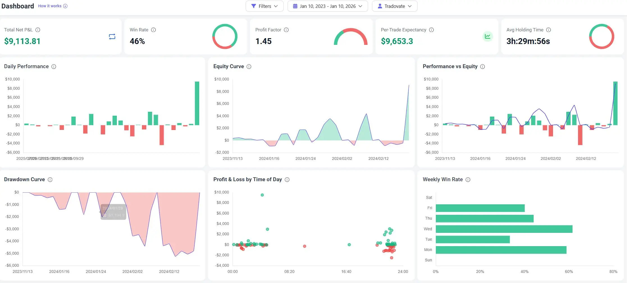The image size is (627, 283).
Task: Click the info icon beside Profit Factor
Action: [286, 30]
